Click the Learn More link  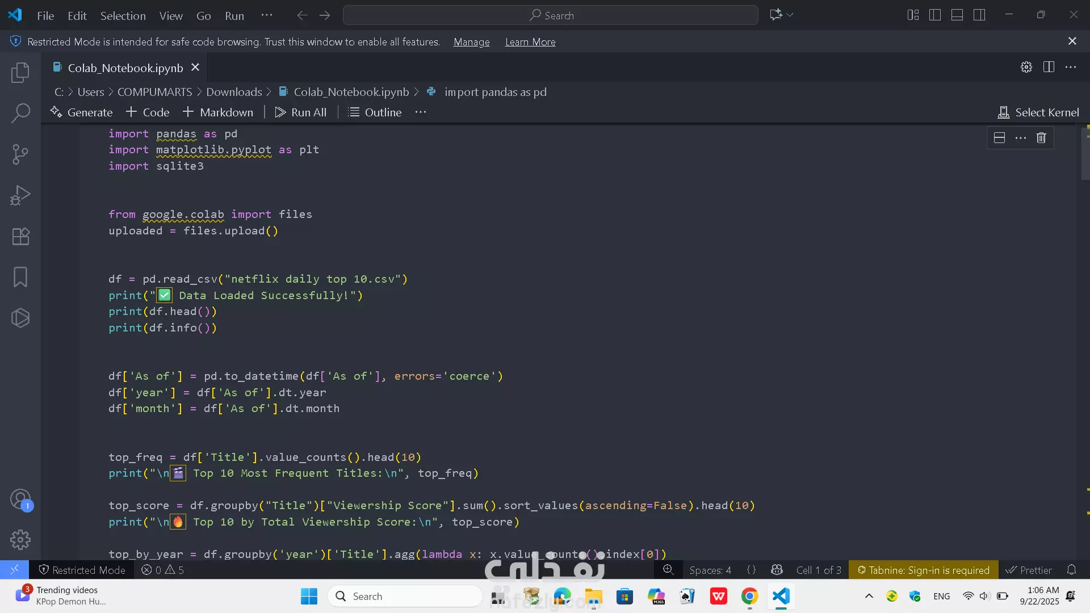click(x=530, y=42)
